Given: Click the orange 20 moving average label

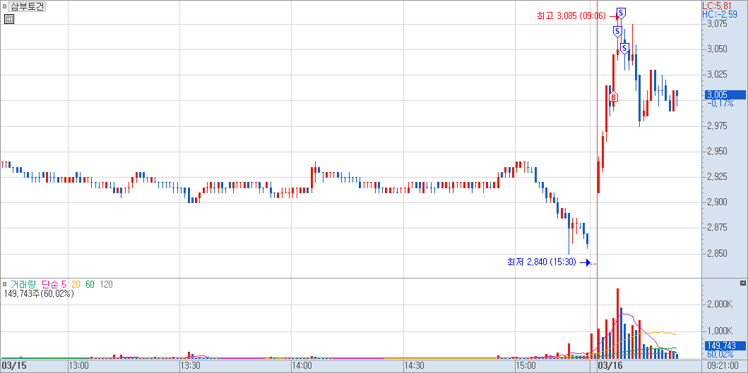Looking at the screenshot, I should click(76, 284).
